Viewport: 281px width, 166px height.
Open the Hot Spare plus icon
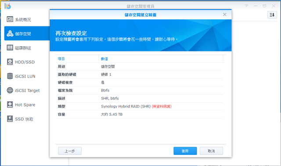coord(10,104)
